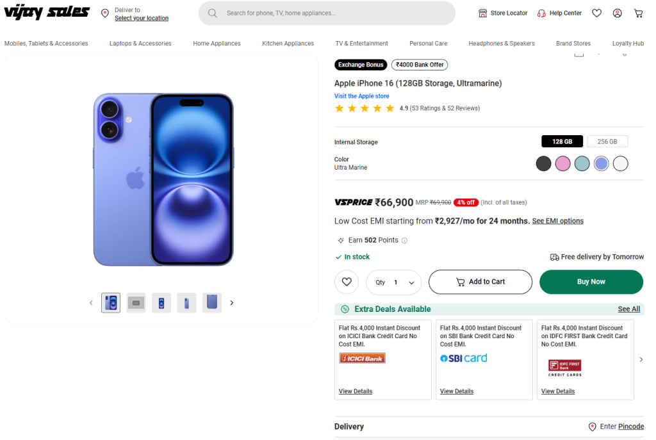The image size is (656, 440).
Task: Expand more product thumbnails with right arrow
Action: pyautogui.click(x=232, y=302)
